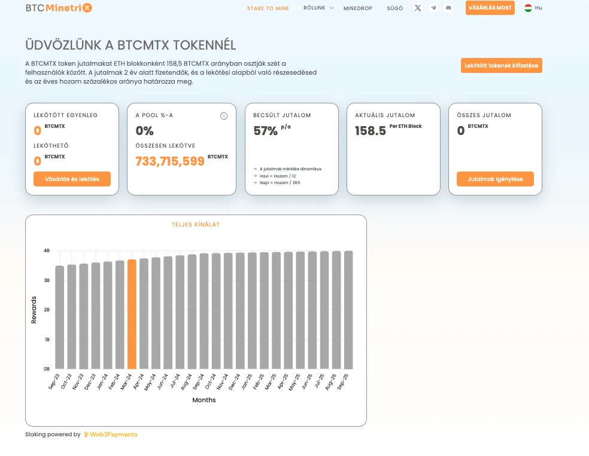Viewport: 589px width, 456px height.
Task: Click the VÁSÁRLÁS MOST button
Action: (x=490, y=8)
